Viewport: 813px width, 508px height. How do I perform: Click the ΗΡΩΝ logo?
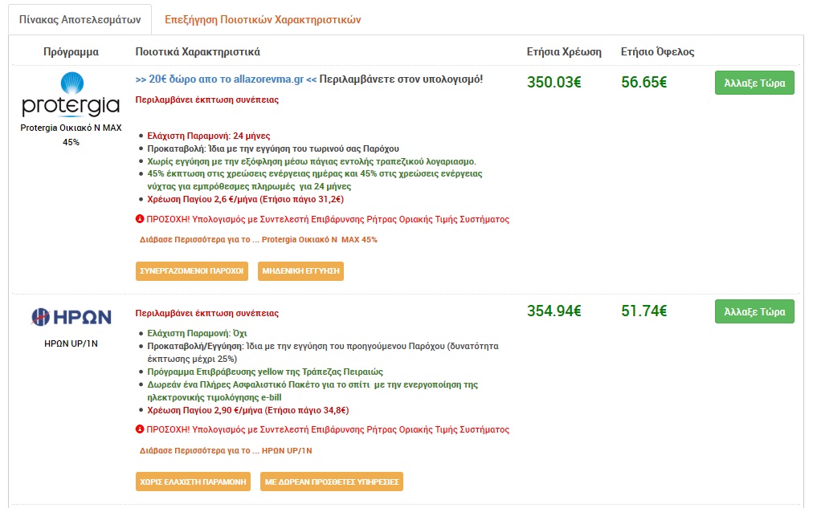pyautogui.click(x=71, y=317)
